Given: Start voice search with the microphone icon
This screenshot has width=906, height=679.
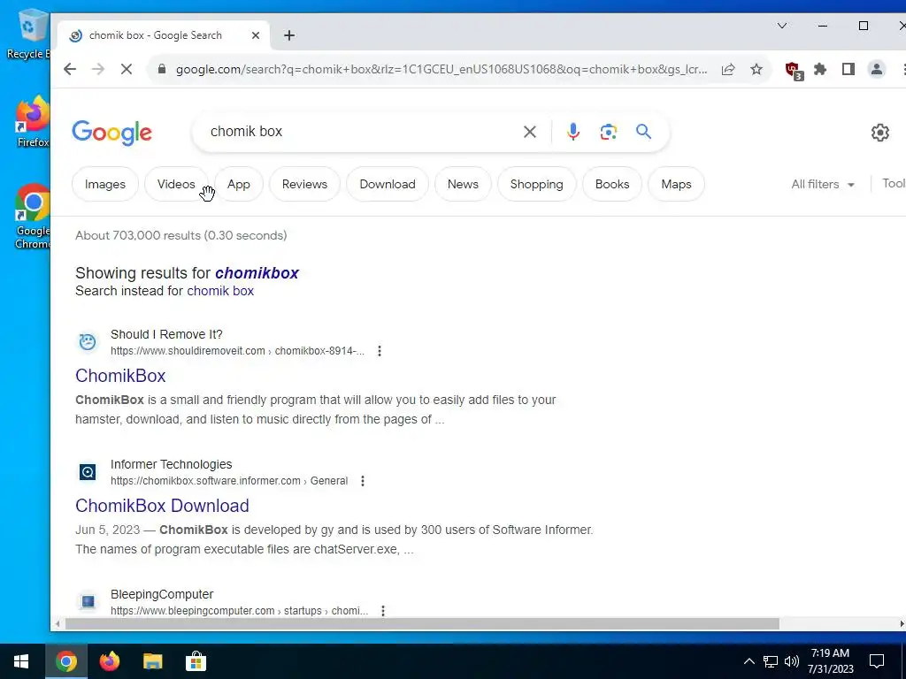Looking at the screenshot, I should [x=572, y=132].
